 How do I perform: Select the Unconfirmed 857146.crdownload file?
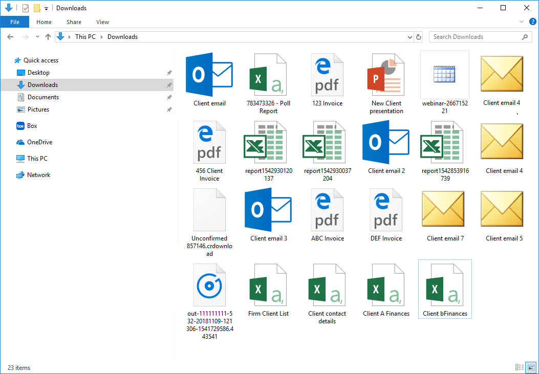209,223
